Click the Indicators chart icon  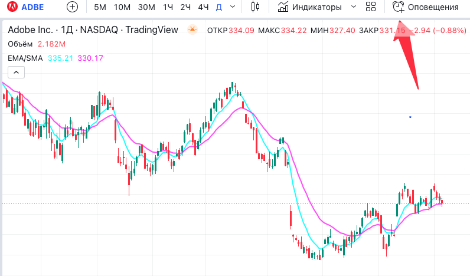283,7
